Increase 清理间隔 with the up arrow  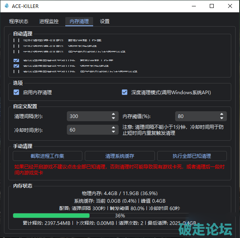point(113,114)
